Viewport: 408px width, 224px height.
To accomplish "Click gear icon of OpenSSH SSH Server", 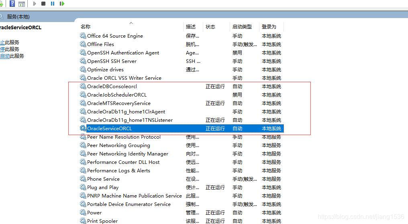I will [83, 61].
